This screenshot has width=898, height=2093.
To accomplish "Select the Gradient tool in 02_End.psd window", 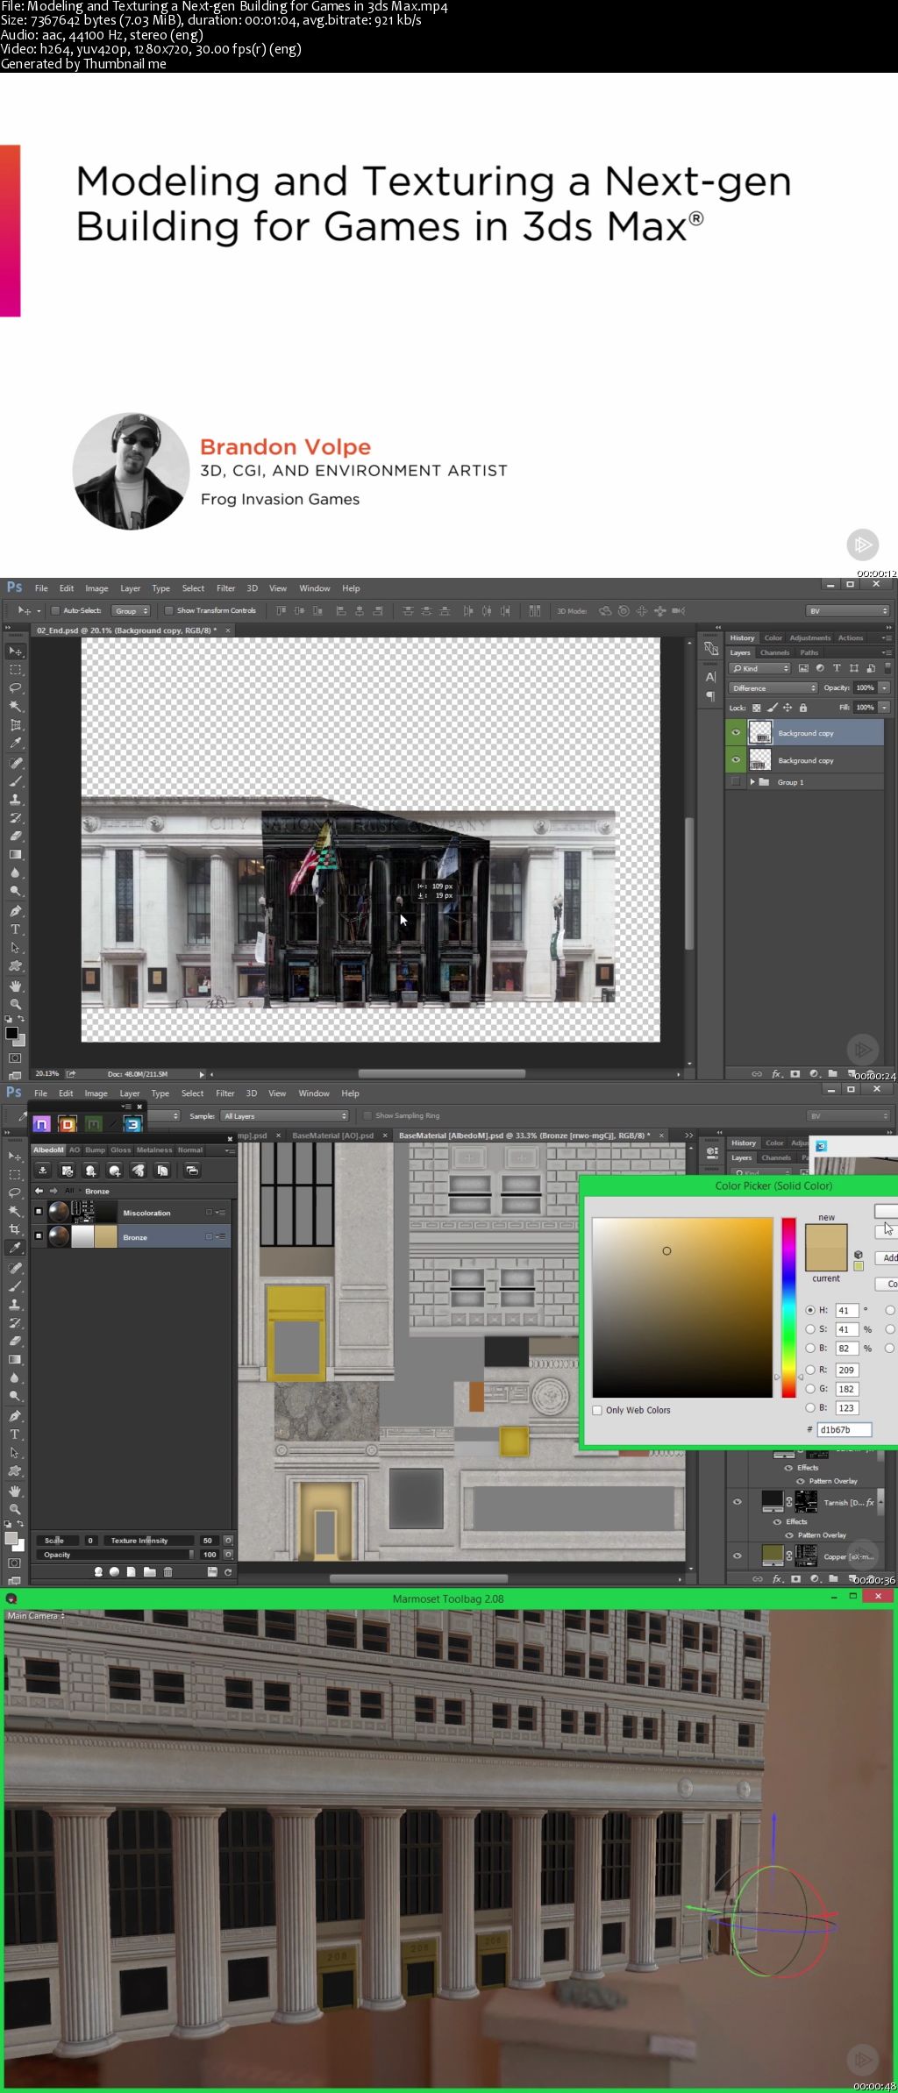I will click(15, 855).
